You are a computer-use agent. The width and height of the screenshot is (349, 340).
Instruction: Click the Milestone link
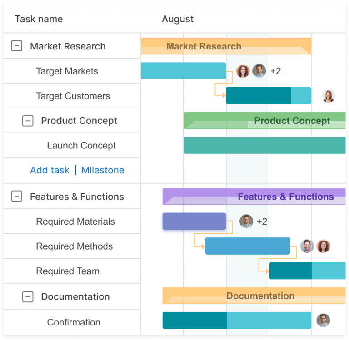(103, 170)
